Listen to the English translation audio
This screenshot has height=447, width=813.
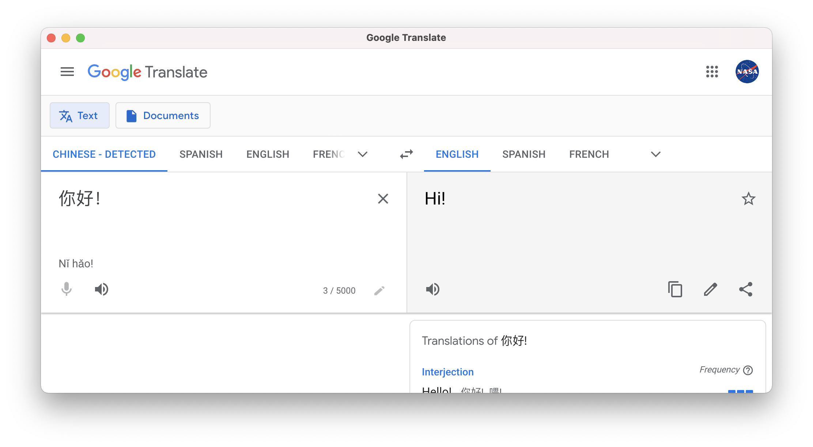coord(432,289)
